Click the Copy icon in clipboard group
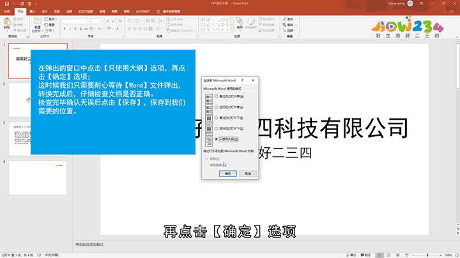Image resolution: width=460 pixels, height=258 pixels. point(15,25)
